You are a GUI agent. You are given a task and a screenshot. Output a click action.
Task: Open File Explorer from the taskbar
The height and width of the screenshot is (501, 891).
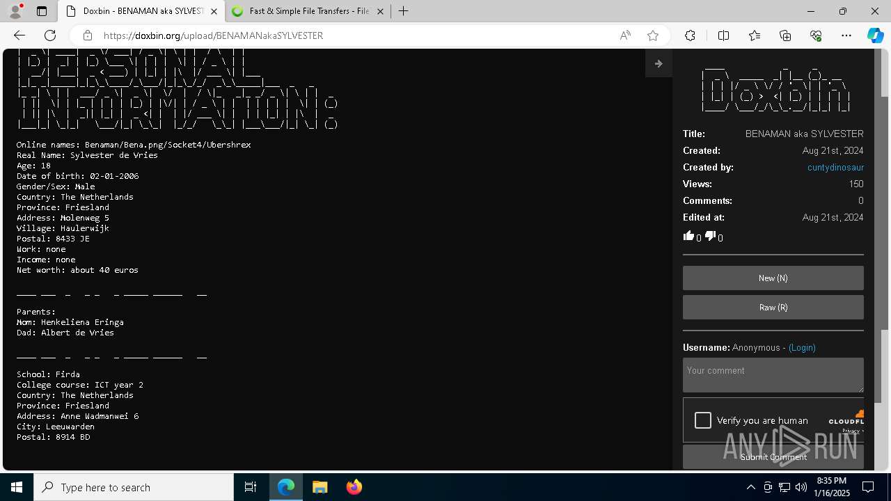[x=320, y=487]
